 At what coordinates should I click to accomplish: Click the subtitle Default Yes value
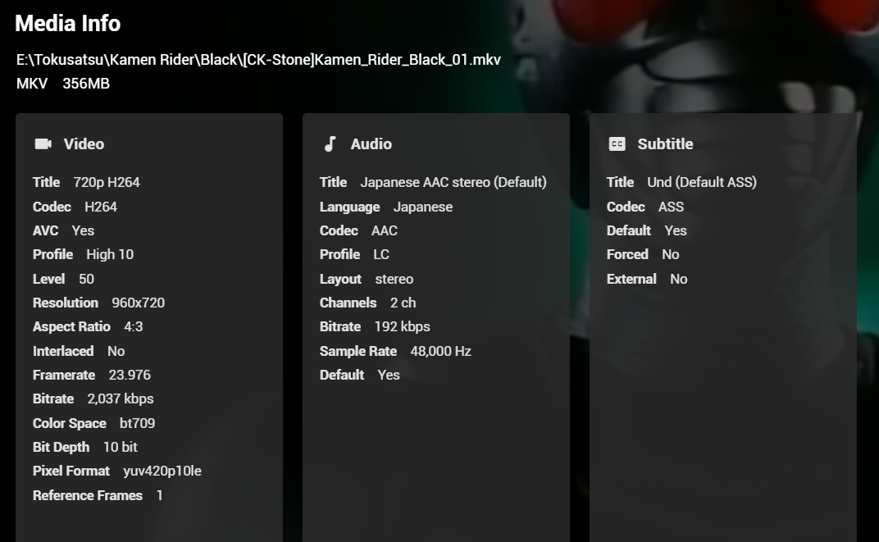click(x=676, y=230)
